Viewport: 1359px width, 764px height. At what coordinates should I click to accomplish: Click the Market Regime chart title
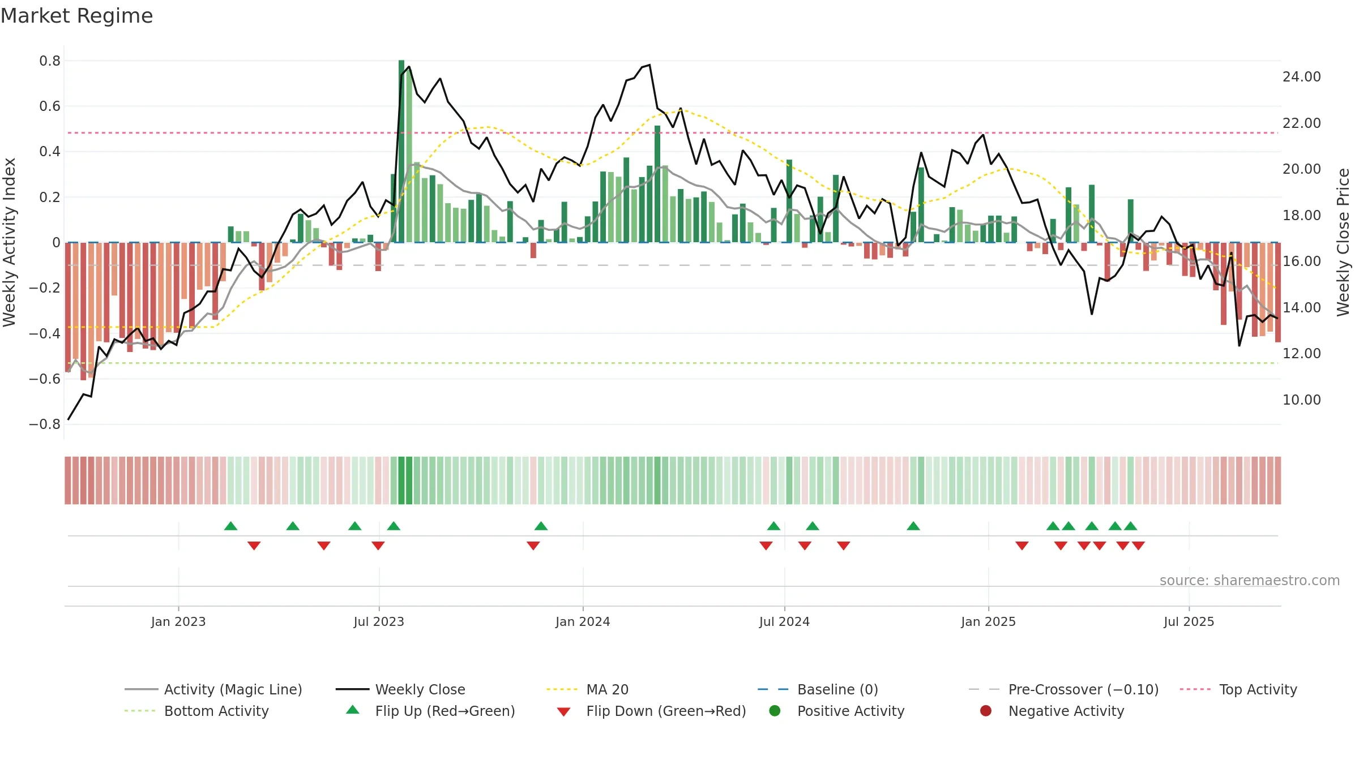(x=76, y=16)
